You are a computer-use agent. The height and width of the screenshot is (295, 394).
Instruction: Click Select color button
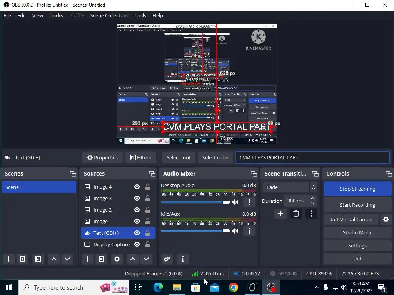click(x=215, y=157)
